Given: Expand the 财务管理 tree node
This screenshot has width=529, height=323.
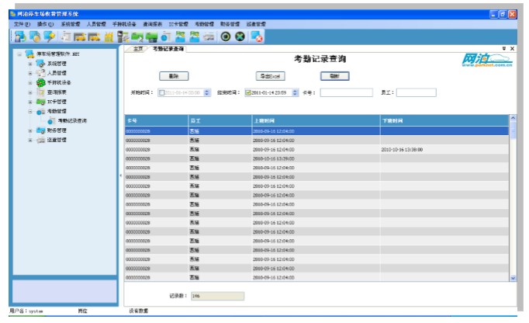Looking at the screenshot, I should coord(30,130).
